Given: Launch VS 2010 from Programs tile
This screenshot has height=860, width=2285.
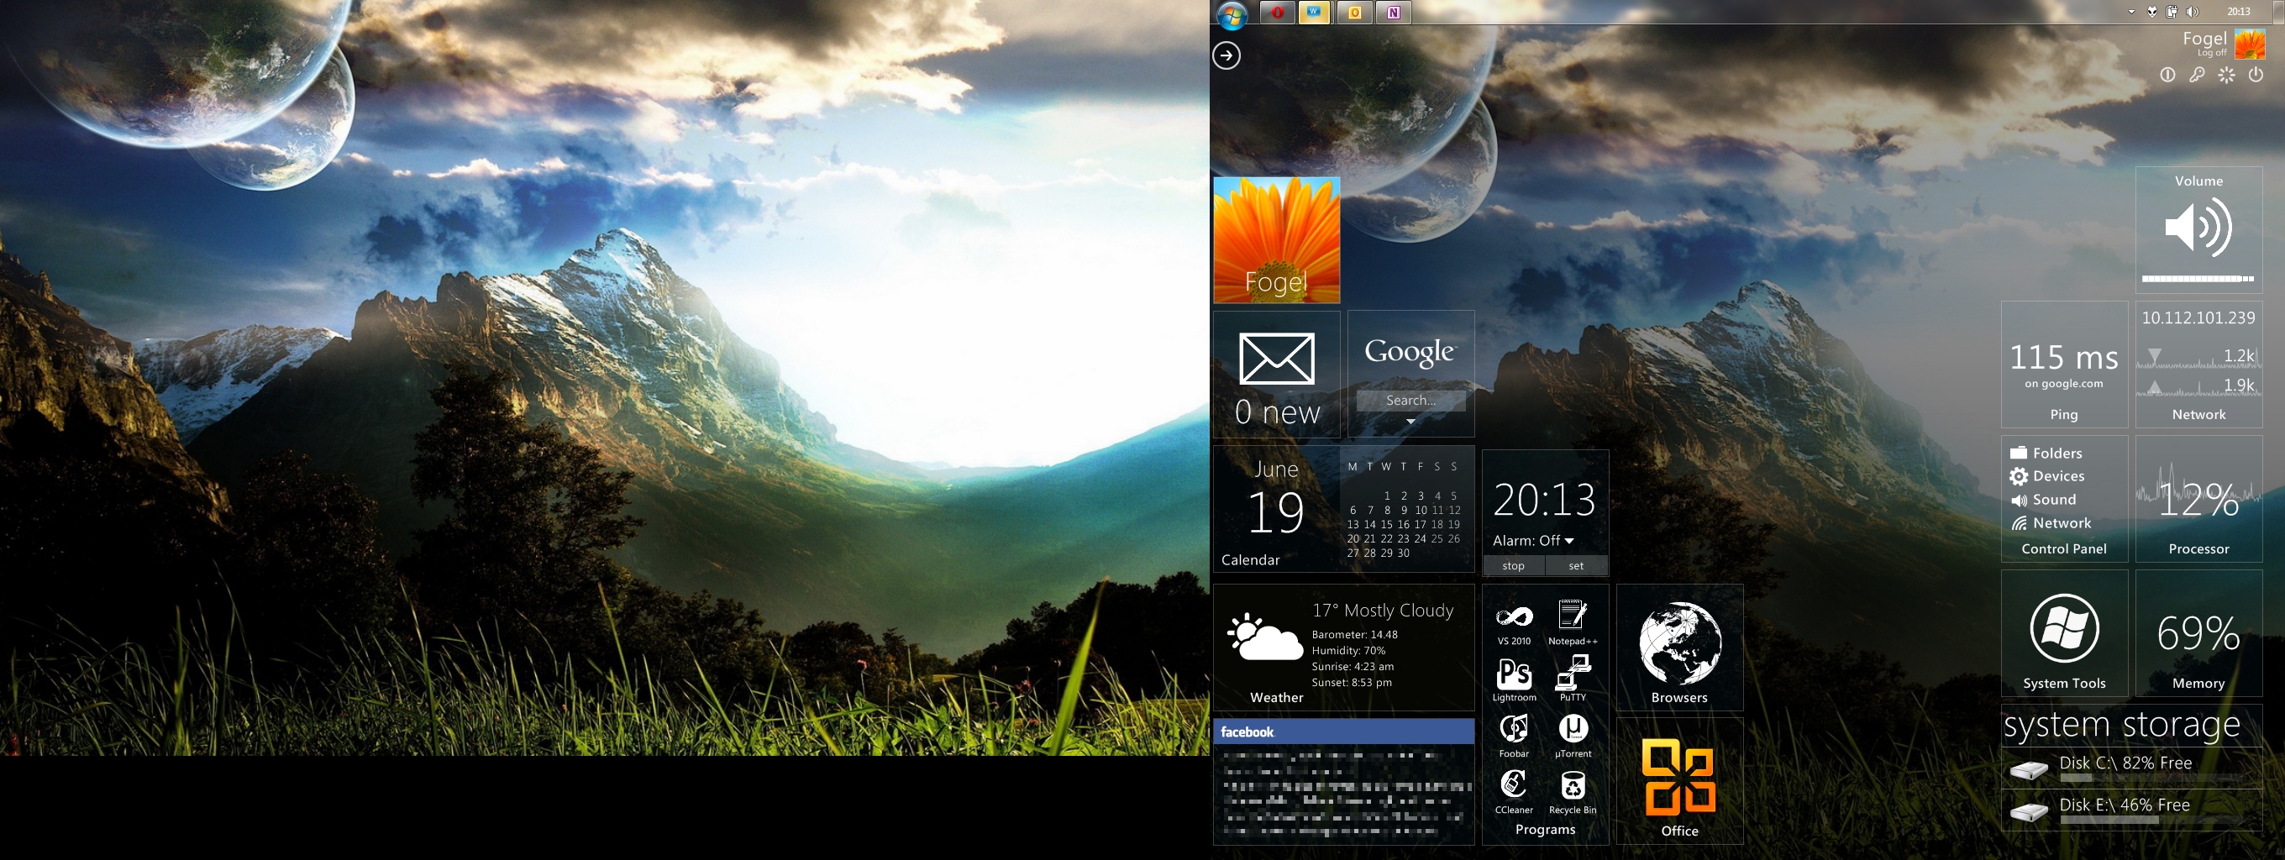Looking at the screenshot, I should tap(1513, 619).
